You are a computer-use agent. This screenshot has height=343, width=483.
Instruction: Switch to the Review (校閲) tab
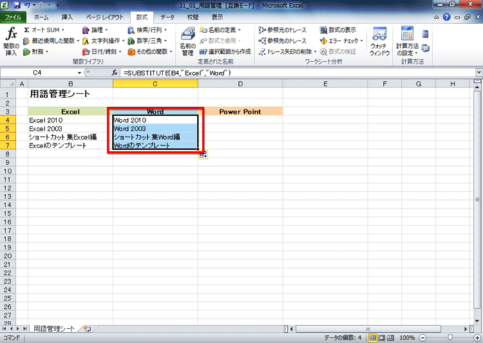[193, 17]
